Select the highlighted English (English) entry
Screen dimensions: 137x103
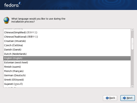coord(67,58)
